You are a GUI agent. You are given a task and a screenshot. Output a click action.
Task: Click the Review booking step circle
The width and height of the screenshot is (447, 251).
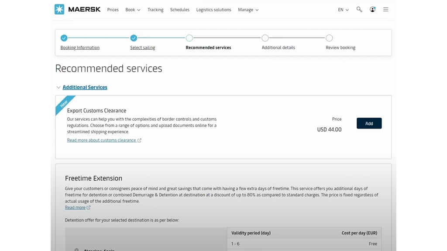click(x=329, y=37)
